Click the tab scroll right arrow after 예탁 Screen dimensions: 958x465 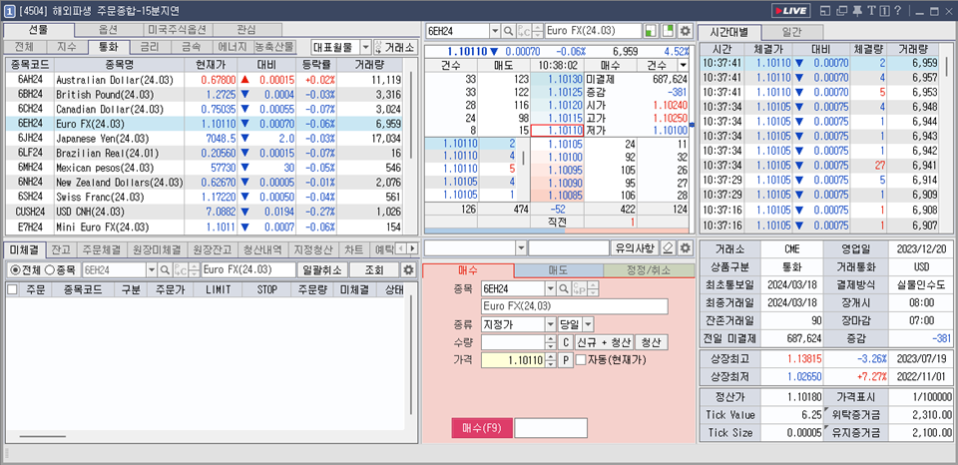(x=412, y=248)
